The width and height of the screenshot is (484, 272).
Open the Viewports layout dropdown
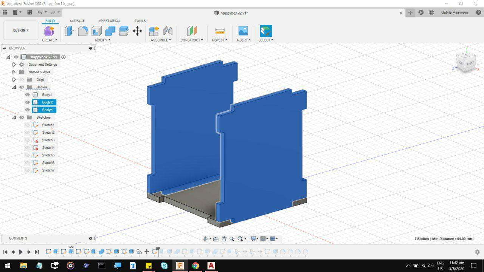tap(274, 239)
